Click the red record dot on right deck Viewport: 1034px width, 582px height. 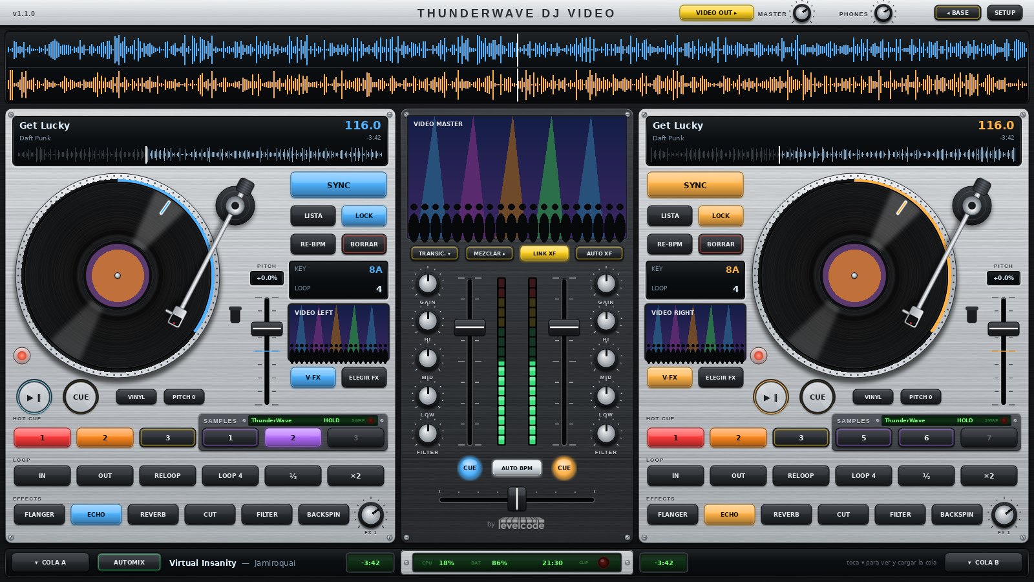point(759,355)
